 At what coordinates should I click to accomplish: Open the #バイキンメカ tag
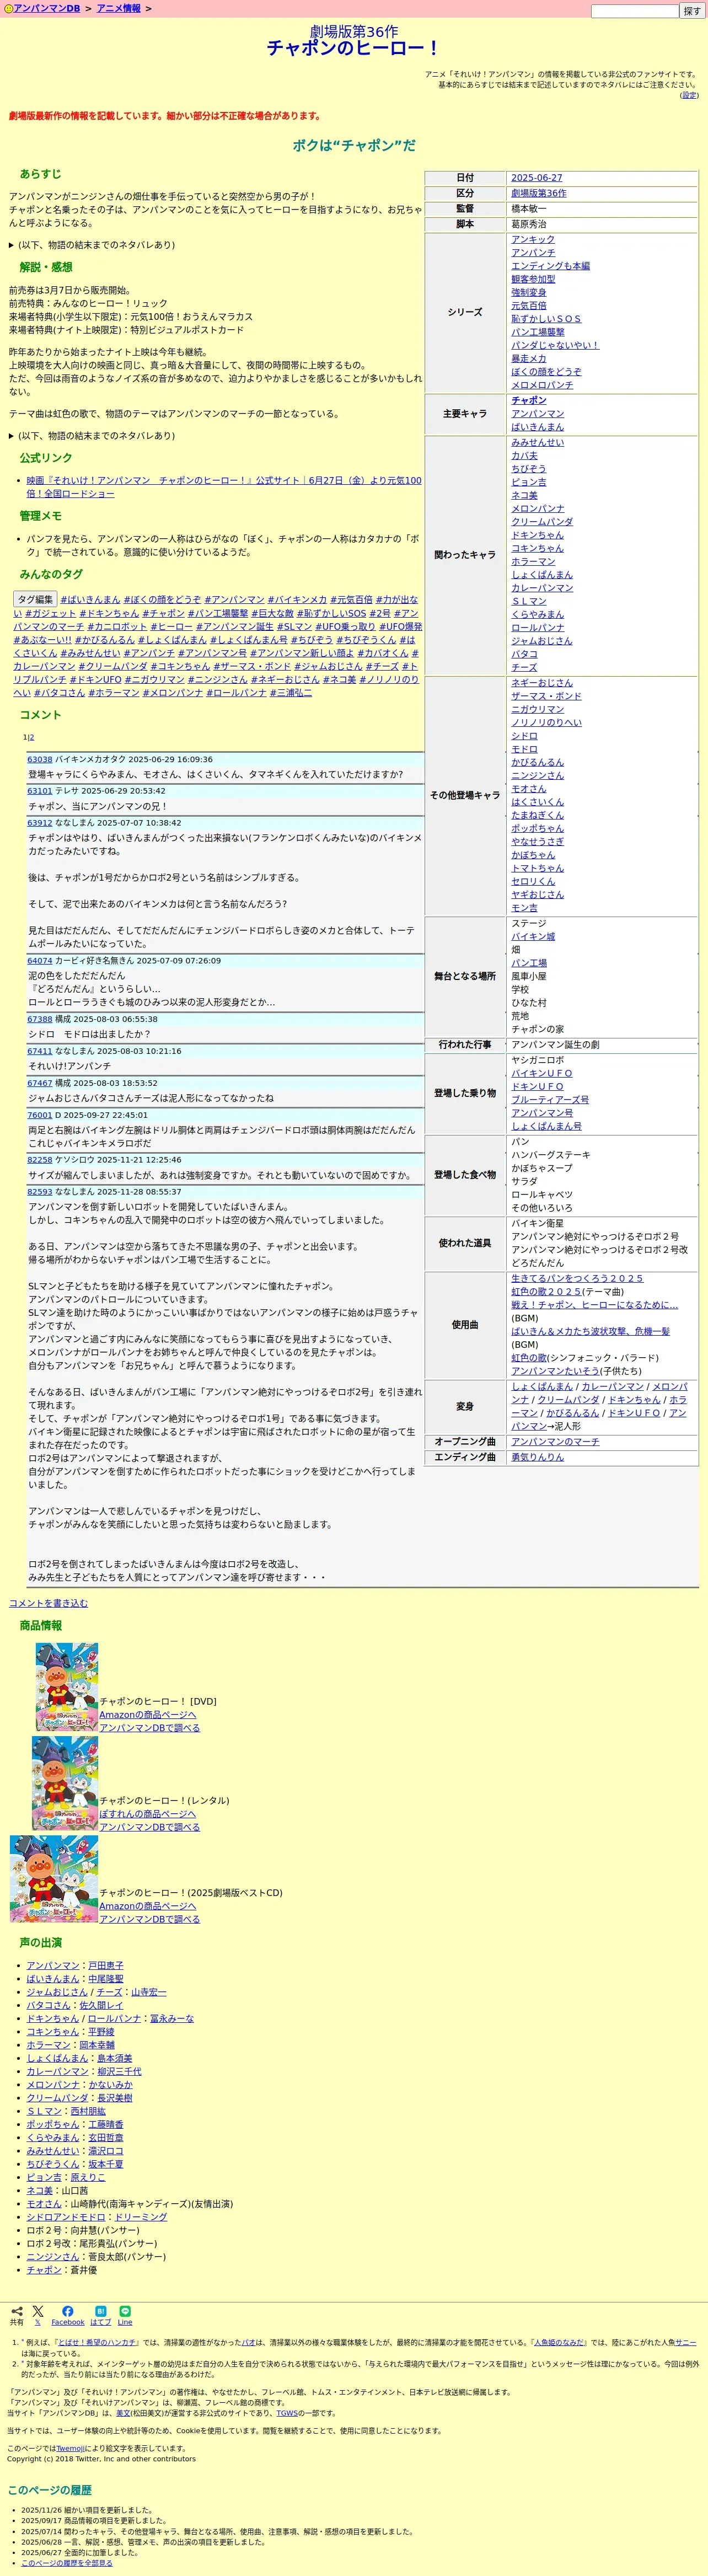pos(297,600)
